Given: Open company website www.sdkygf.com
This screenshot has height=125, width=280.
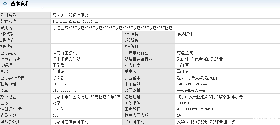Looking at the screenshot, I should click(x=191, y=90).
